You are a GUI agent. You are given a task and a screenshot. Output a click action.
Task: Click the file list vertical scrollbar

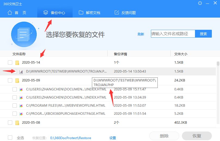click(218, 64)
